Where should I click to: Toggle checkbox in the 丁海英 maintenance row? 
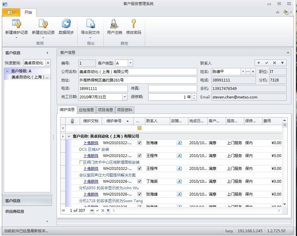[140, 182]
